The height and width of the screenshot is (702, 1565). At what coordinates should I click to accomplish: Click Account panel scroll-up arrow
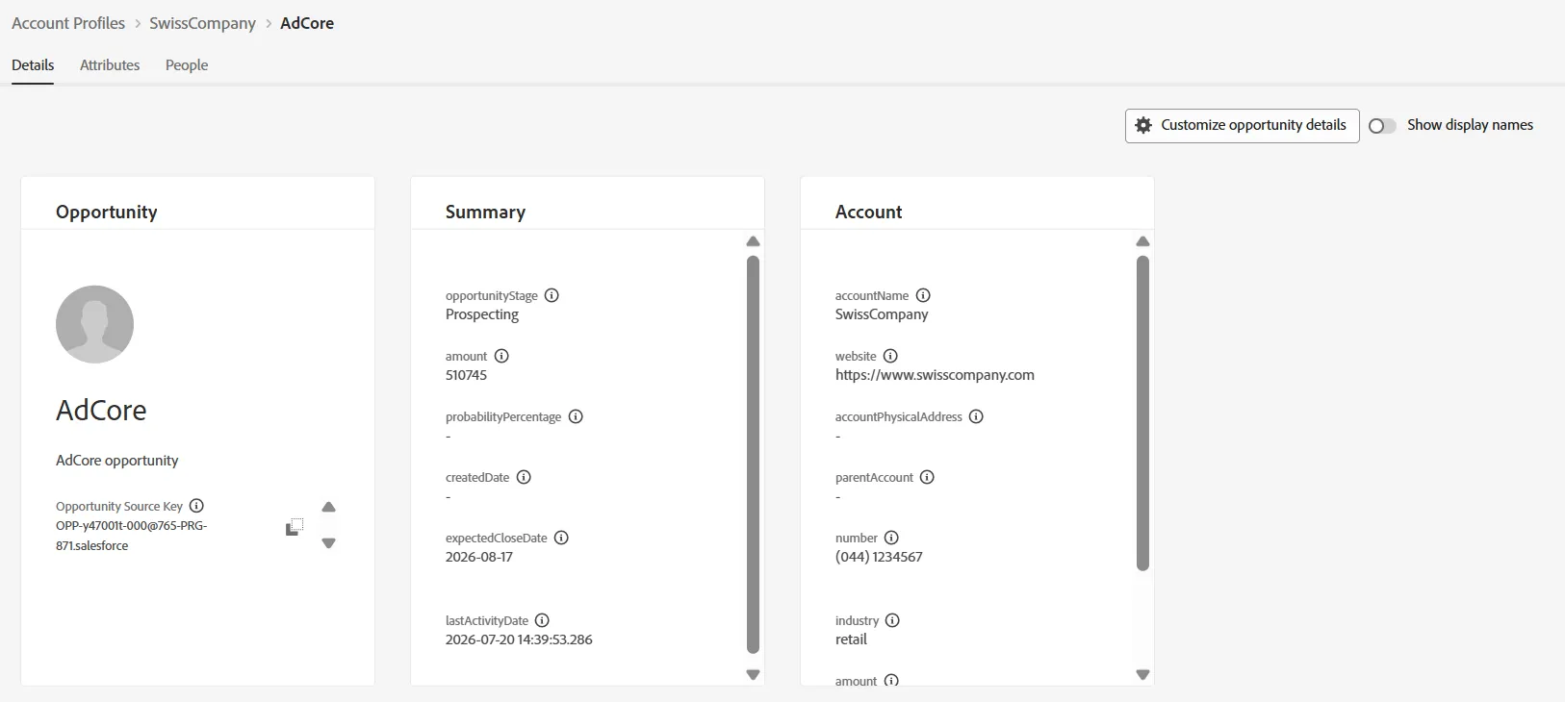click(x=1142, y=241)
